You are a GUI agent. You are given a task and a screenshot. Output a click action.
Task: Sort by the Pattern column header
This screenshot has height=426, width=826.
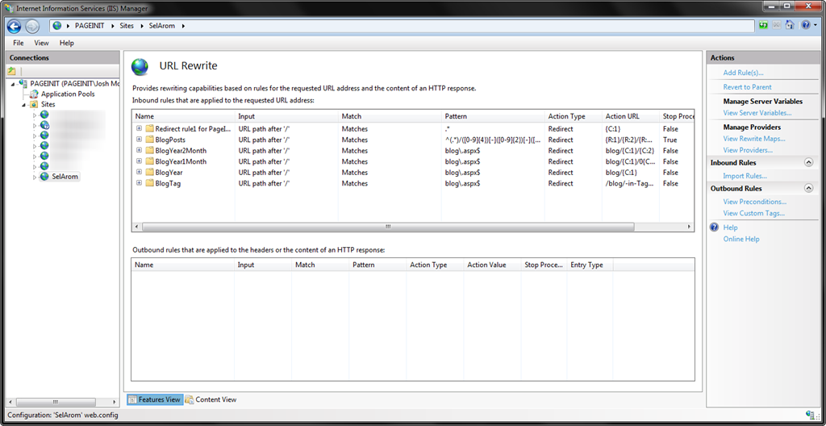pyautogui.click(x=456, y=116)
